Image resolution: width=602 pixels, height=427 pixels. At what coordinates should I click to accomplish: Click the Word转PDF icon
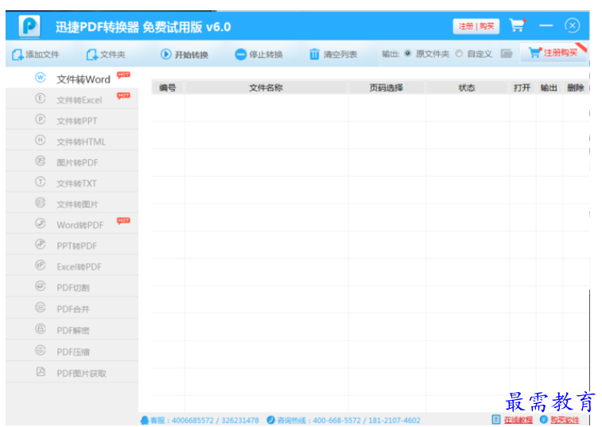point(41,223)
